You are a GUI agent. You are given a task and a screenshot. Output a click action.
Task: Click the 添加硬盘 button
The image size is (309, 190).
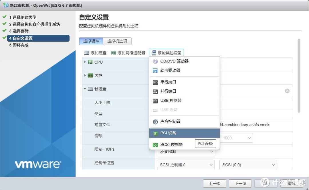95,53
